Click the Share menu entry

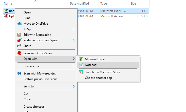tap(46, 46)
